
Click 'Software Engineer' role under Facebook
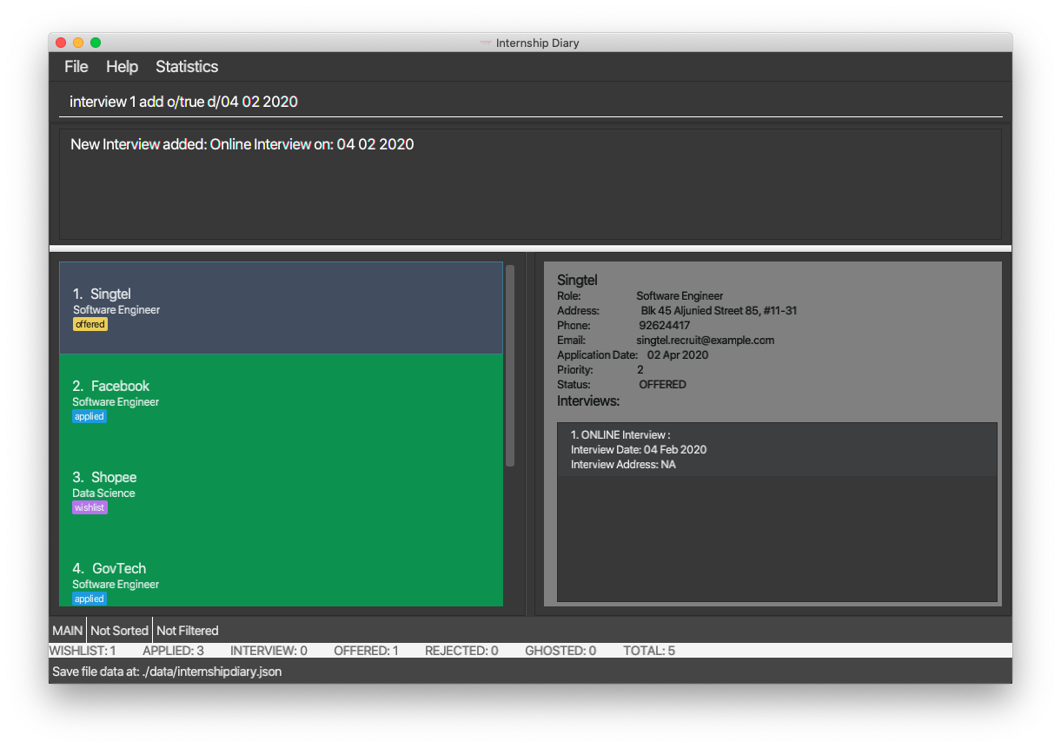pyautogui.click(x=116, y=401)
